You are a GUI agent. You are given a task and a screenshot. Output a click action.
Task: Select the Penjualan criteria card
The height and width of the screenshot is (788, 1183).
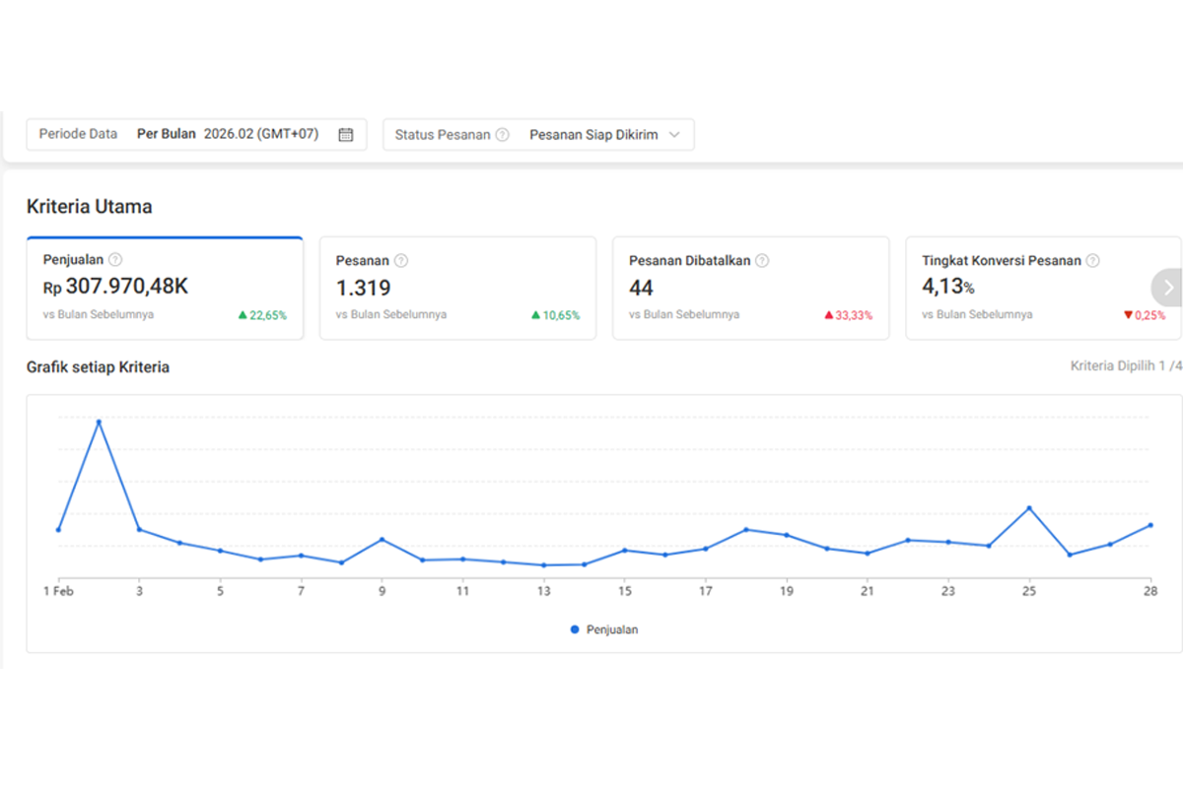[165, 289]
